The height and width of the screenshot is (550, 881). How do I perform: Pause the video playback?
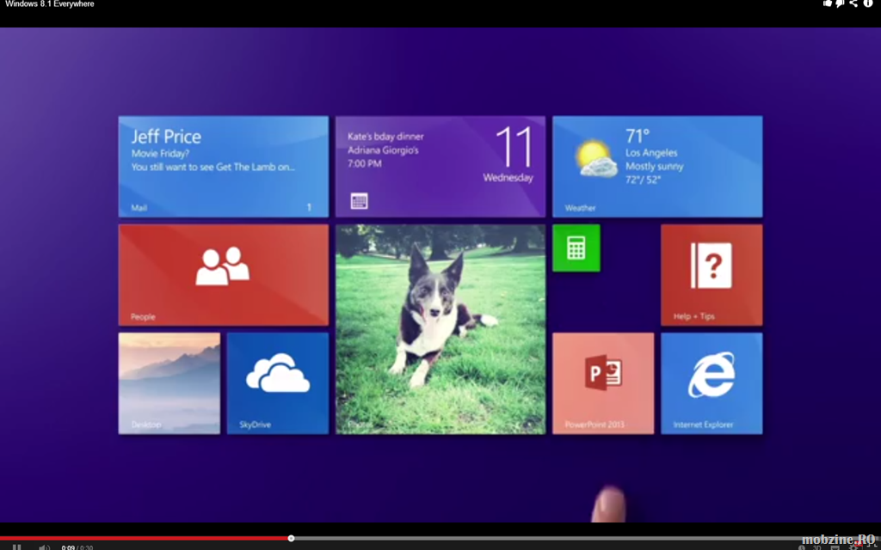click(x=17, y=547)
